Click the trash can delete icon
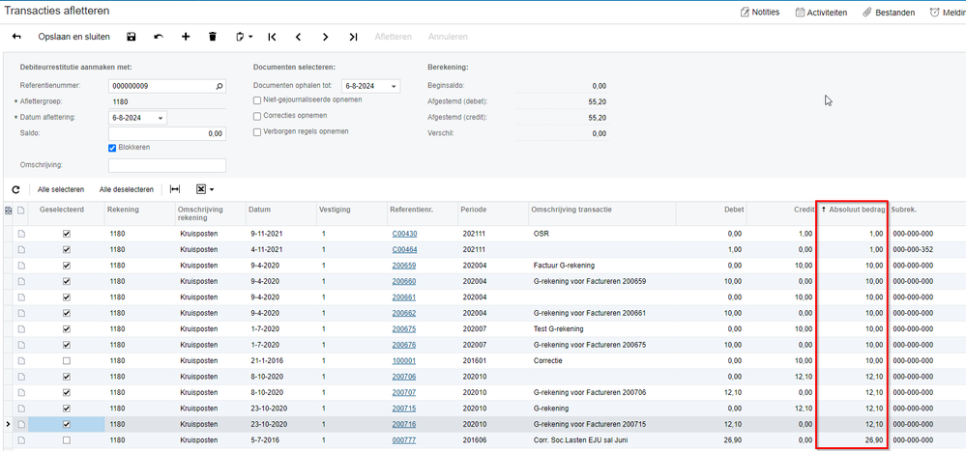 tap(213, 37)
